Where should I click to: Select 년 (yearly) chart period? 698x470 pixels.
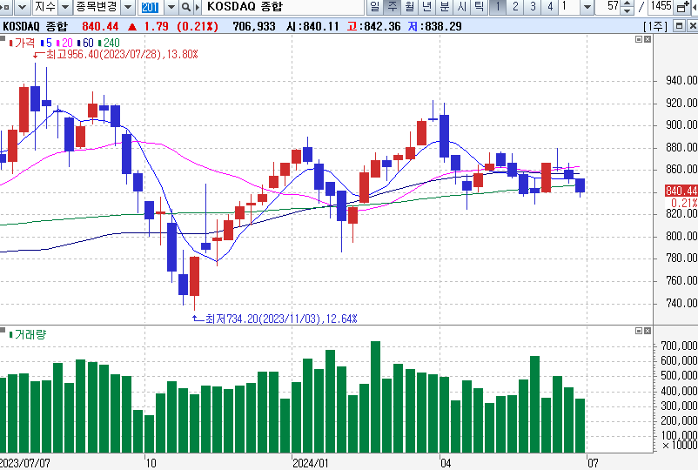(427, 7)
